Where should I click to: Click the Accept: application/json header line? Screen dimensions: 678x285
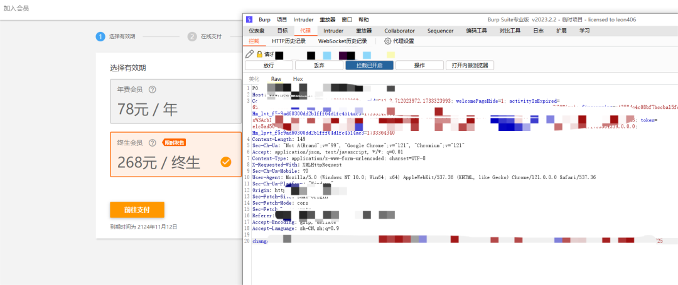pyautogui.click(x=327, y=152)
